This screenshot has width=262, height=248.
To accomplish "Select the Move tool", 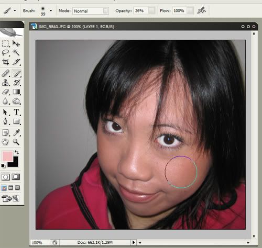I will [x=16, y=43].
